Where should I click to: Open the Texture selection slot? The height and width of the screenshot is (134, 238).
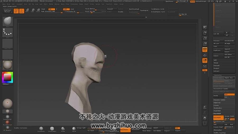[8, 55]
